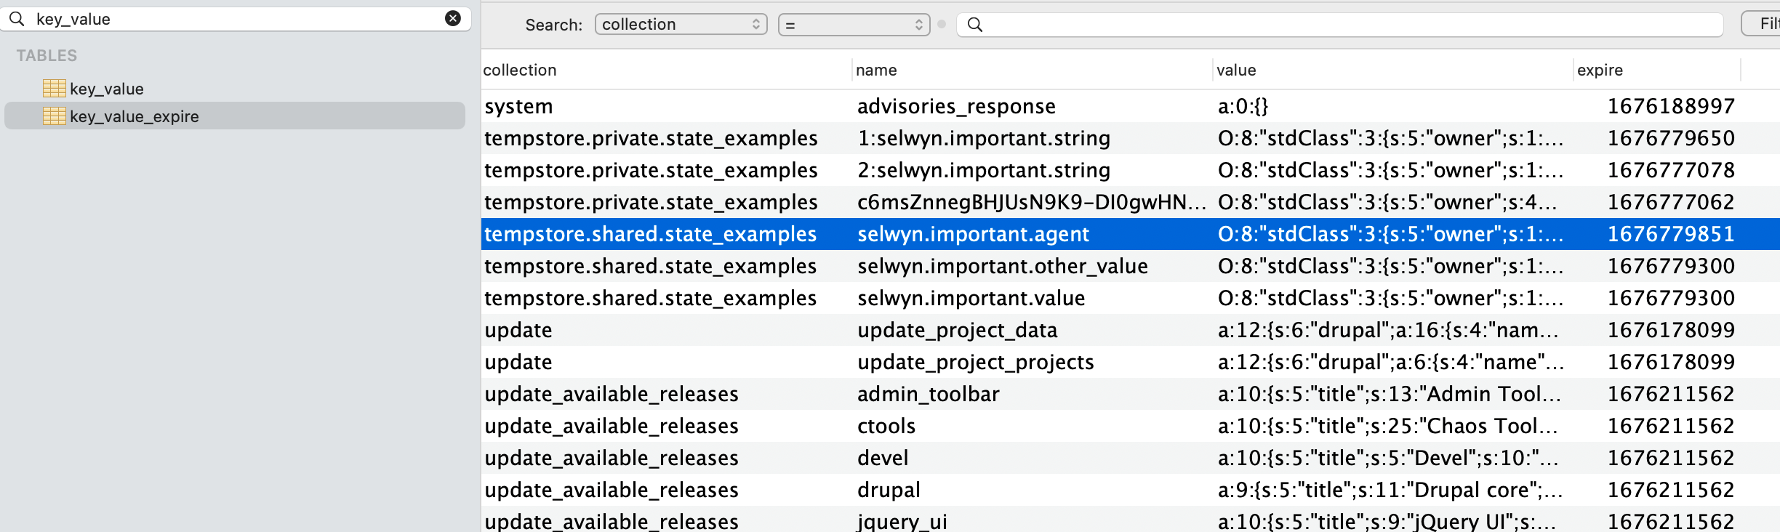Select the c6msZnnegBHJUsN9K9 name cell
The width and height of the screenshot is (1780, 532).
pyautogui.click(x=1032, y=202)
